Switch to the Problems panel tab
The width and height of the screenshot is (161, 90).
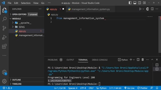pos(55,60)
